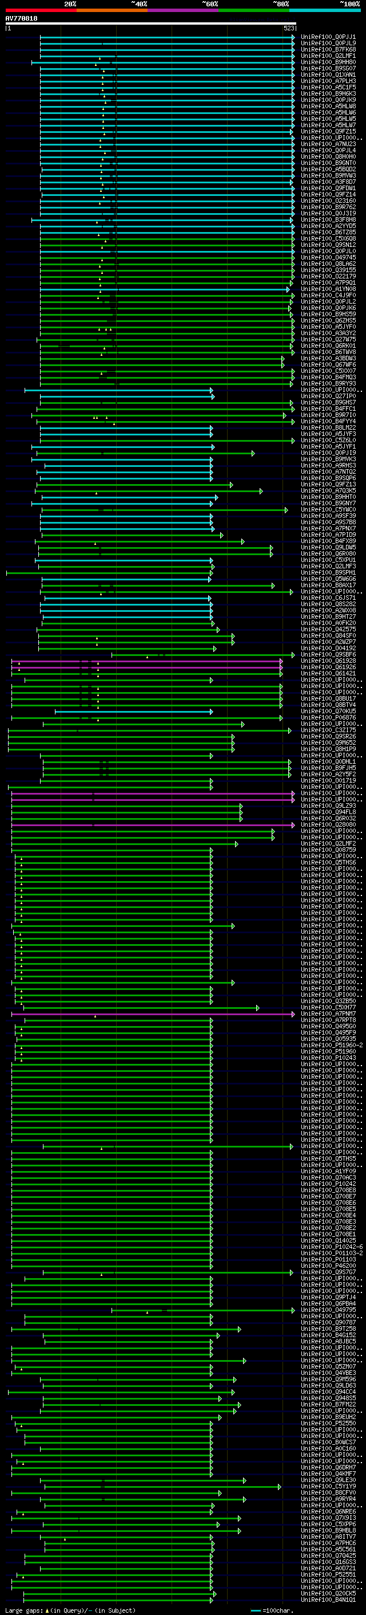Select the UniRef100_B8LM22 label
The width and height of the screenshot is (366, 1615).
[328, 427]
